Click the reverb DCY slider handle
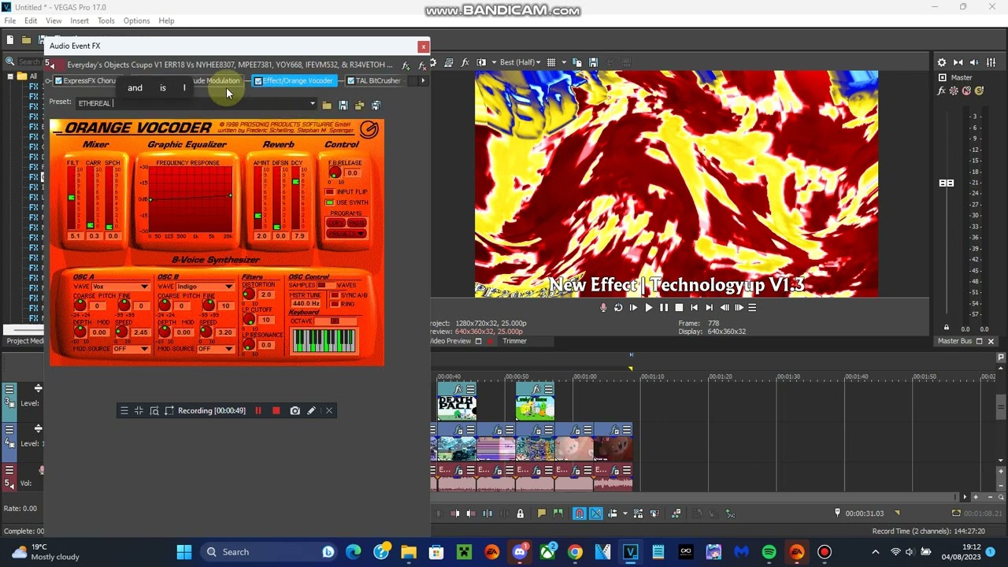Image resolution: width=1008 pixels, height=567 pixels. tap(296, 183)
